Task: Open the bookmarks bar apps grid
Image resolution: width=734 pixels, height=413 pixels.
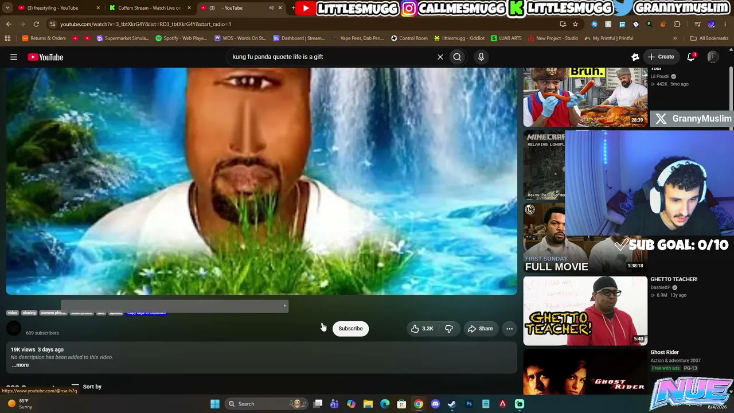Action: click(7, 38)
